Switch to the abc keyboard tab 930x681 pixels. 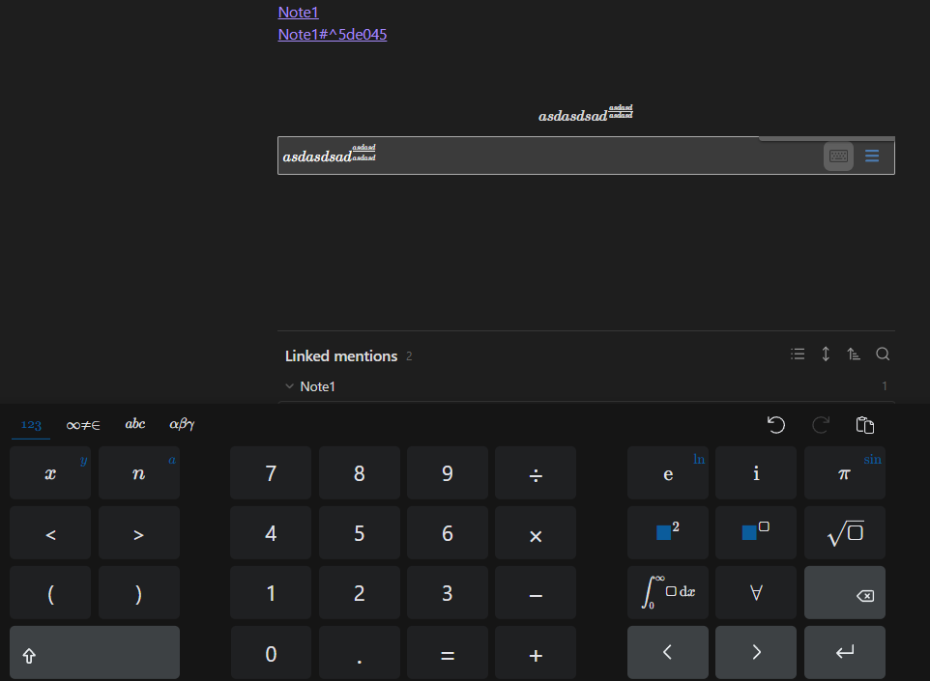135,424
